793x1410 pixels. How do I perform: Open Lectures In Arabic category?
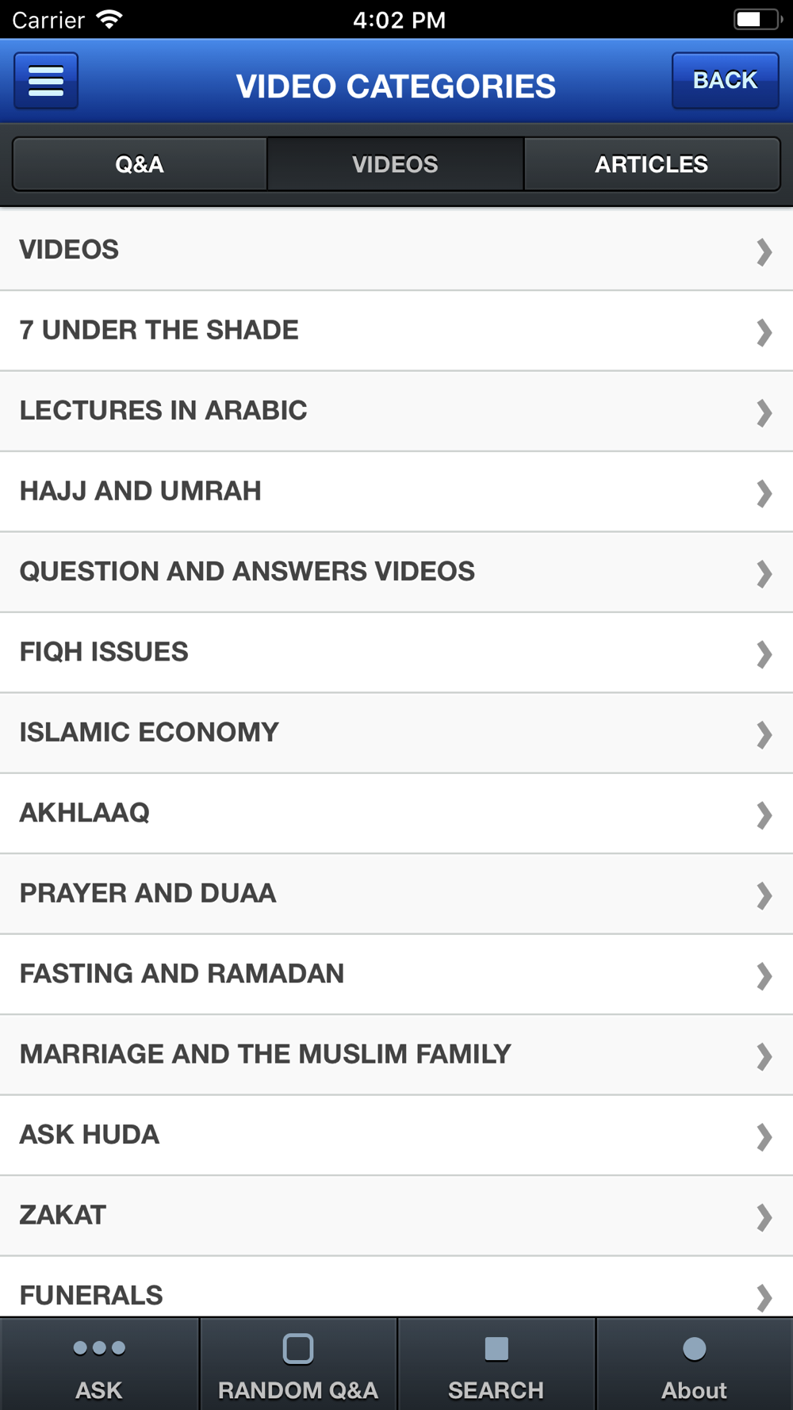coord(396,411)
